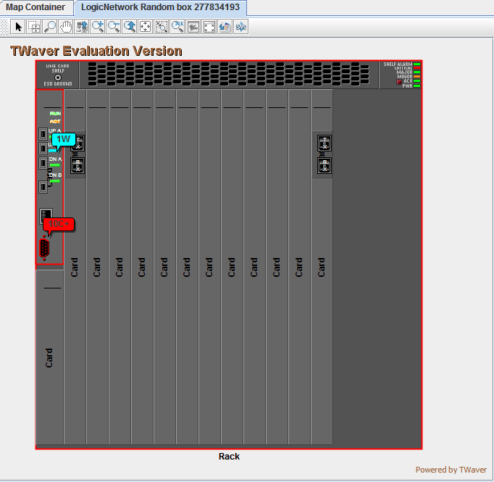Select the arrow pointer tool
This screenshot has width=494, height=482.
(18, 27)
